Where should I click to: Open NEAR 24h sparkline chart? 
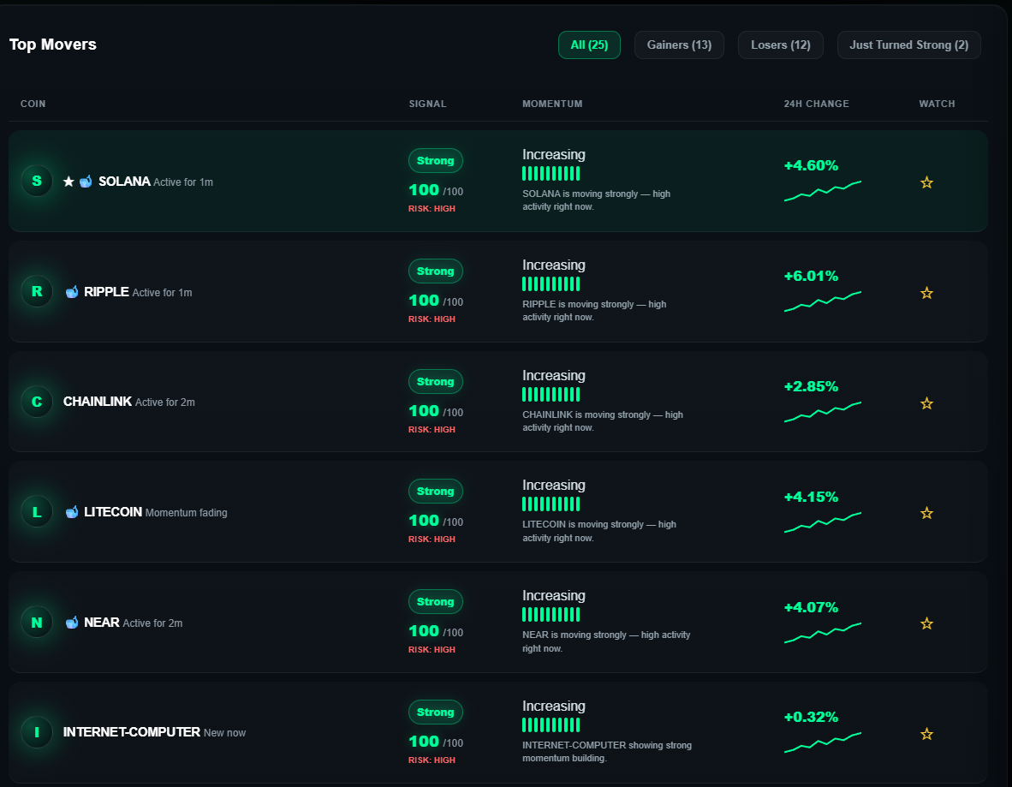(x=823, y=633)
